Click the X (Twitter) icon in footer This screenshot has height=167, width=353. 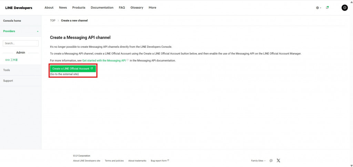click(279, 160)
